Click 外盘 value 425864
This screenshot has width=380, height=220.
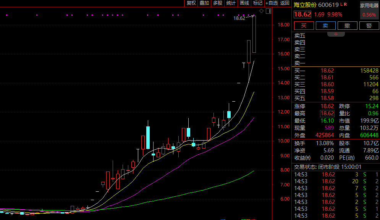pos(325,135)
